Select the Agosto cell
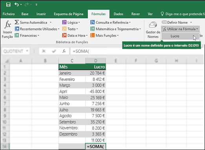Screen dimensions: 205x150 (72, 116)
